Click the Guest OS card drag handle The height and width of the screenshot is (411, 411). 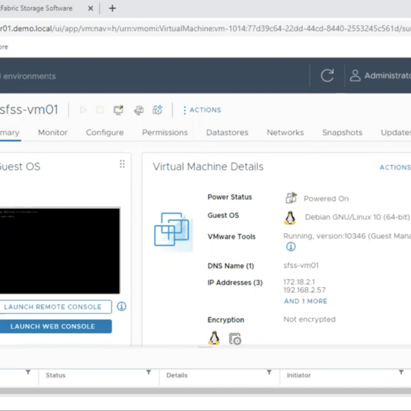(122, 164)
